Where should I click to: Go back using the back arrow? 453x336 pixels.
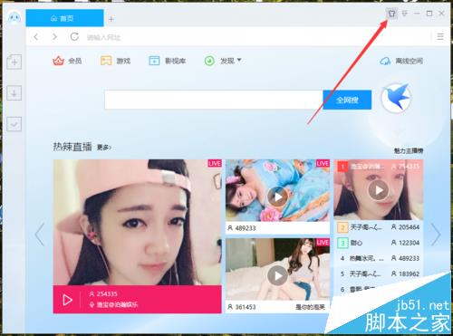[36, 37]
